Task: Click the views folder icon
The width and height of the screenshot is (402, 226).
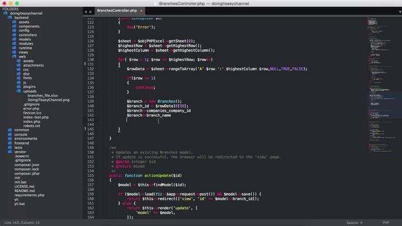Action: 14,52
